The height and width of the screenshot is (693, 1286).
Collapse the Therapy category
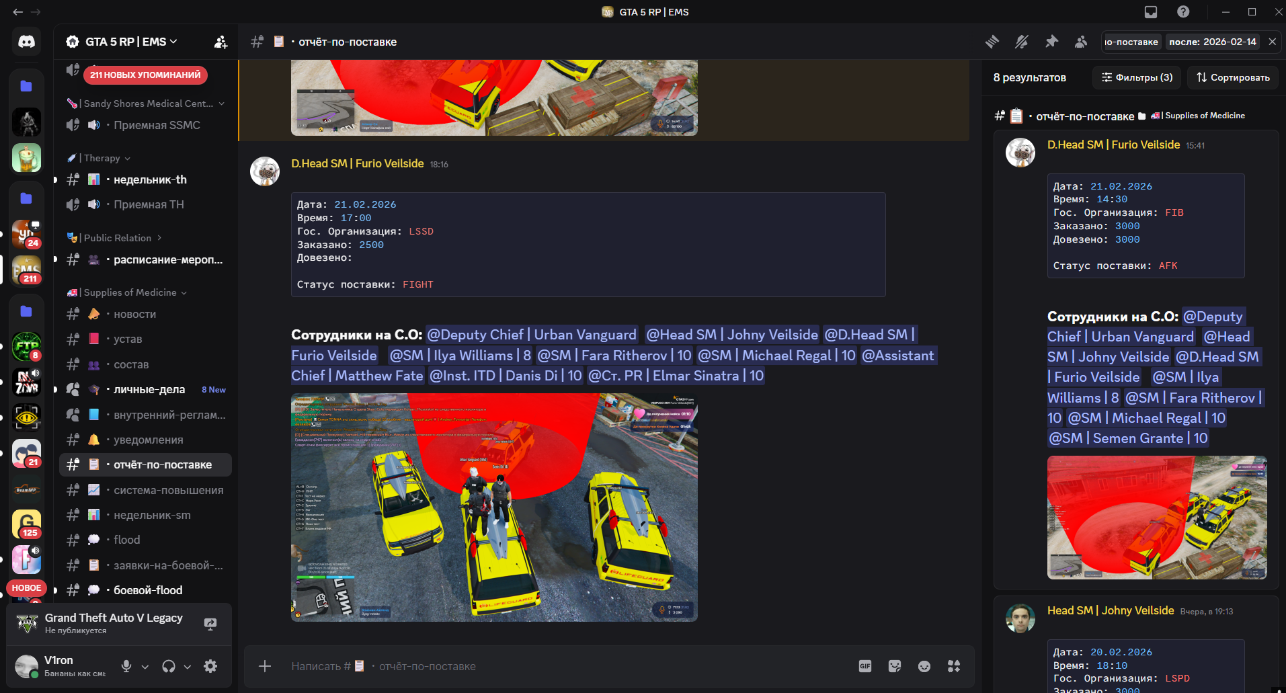click(99, 158)
